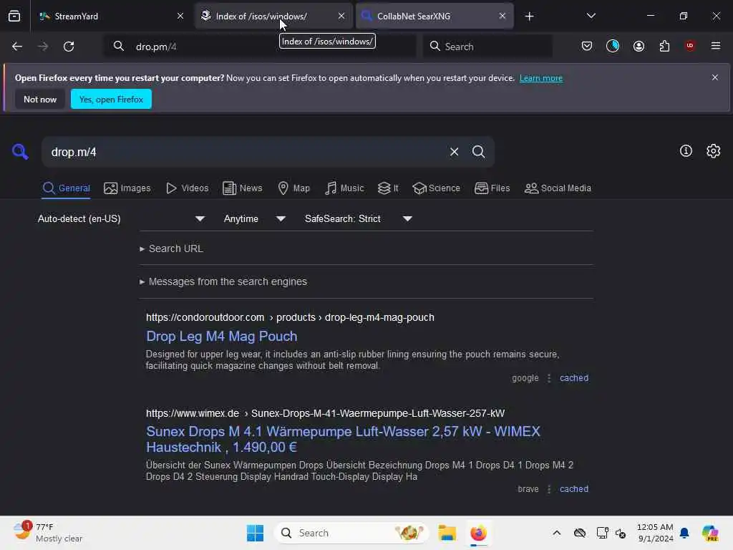
Task: Open cached link for wimex.de result
Action: [574, 488]
